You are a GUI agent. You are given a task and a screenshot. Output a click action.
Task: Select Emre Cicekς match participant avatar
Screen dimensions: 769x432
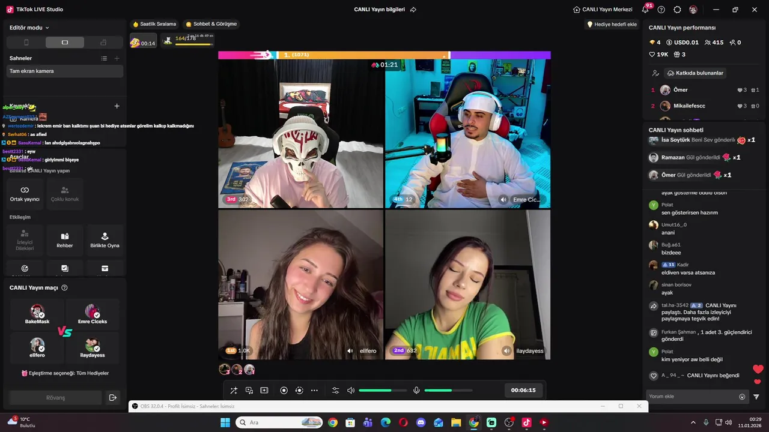(93, 311)
